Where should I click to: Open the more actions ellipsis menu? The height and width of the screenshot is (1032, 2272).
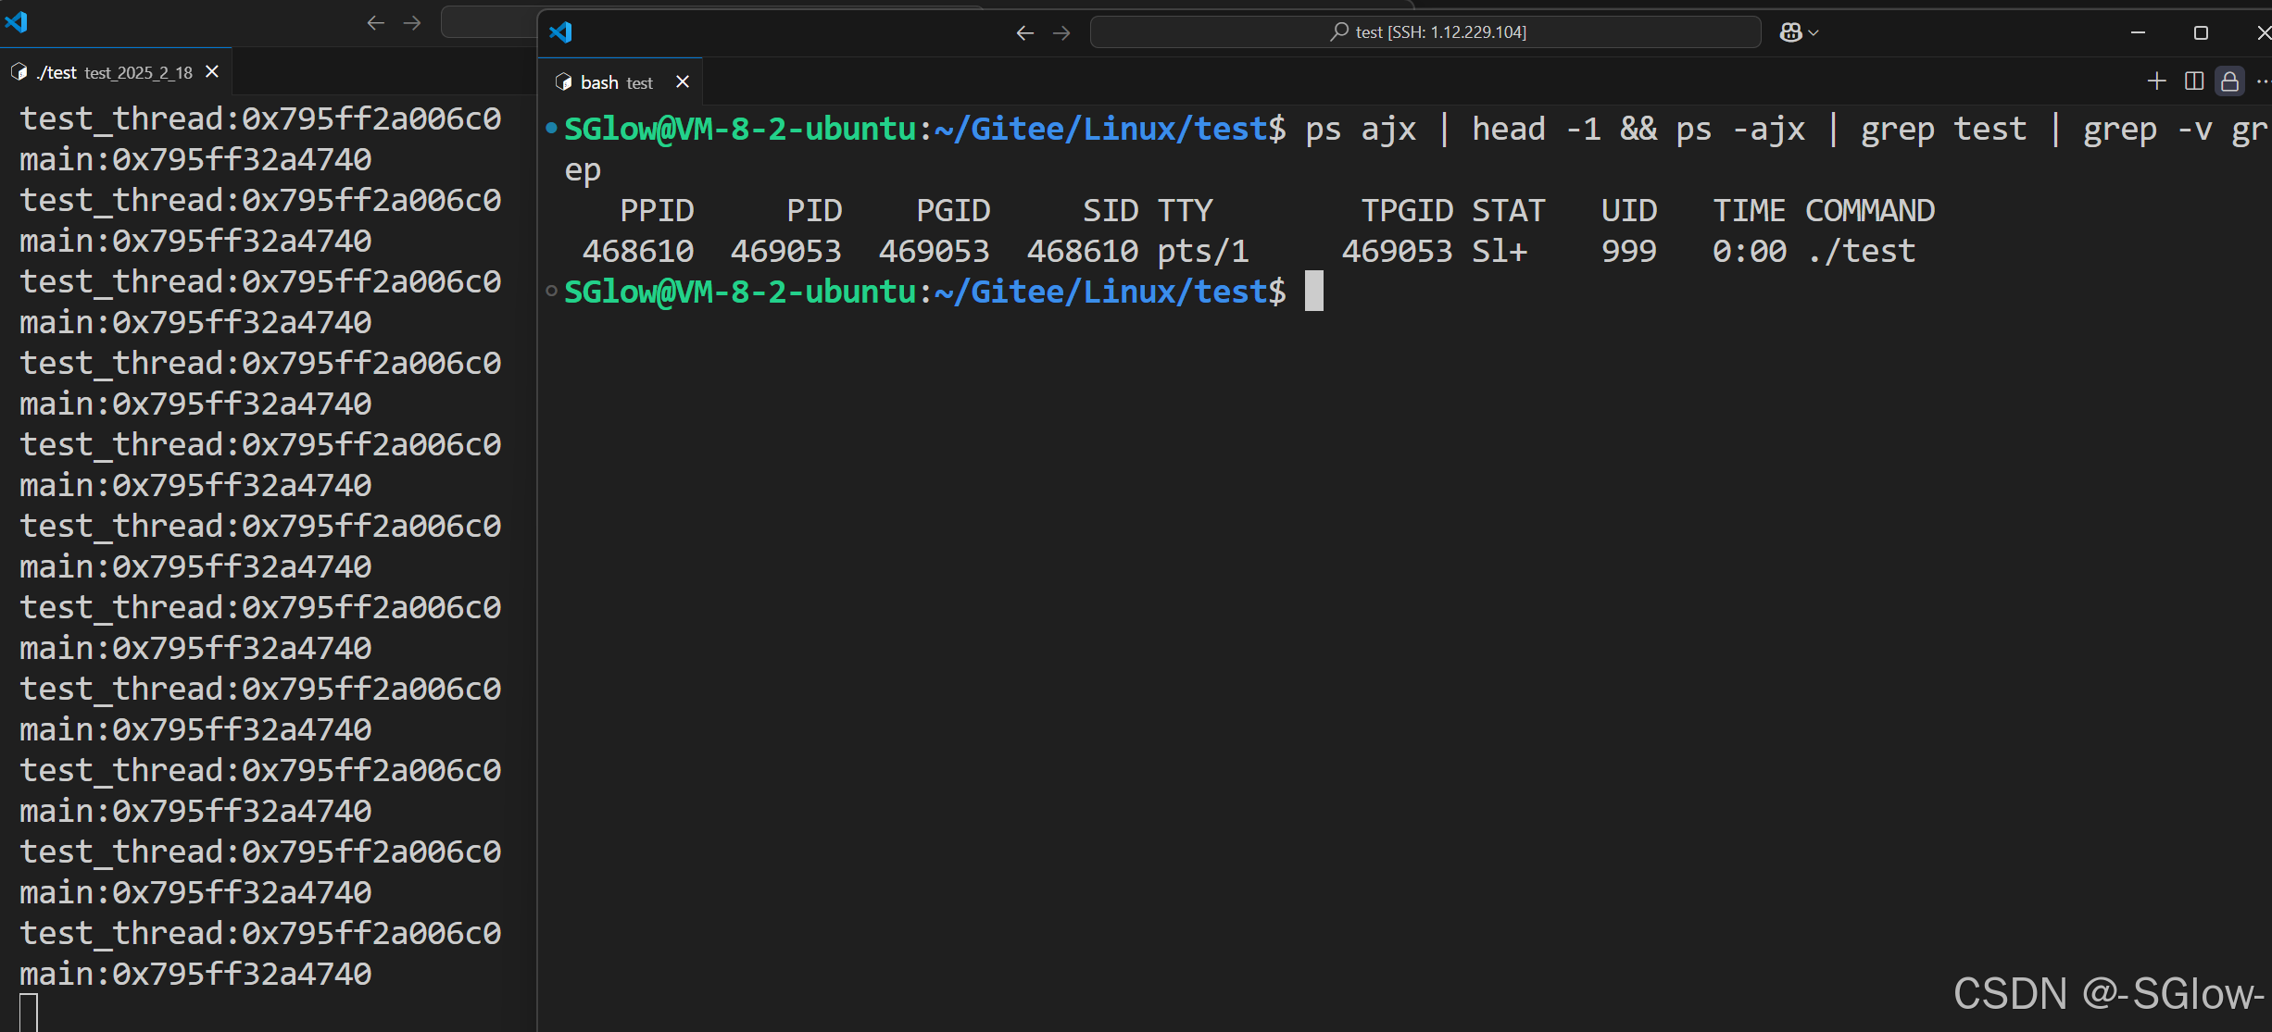point(2263,81)
